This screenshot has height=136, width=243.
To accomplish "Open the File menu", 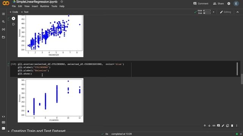I will pyautogui.click(x=14, y=6).
